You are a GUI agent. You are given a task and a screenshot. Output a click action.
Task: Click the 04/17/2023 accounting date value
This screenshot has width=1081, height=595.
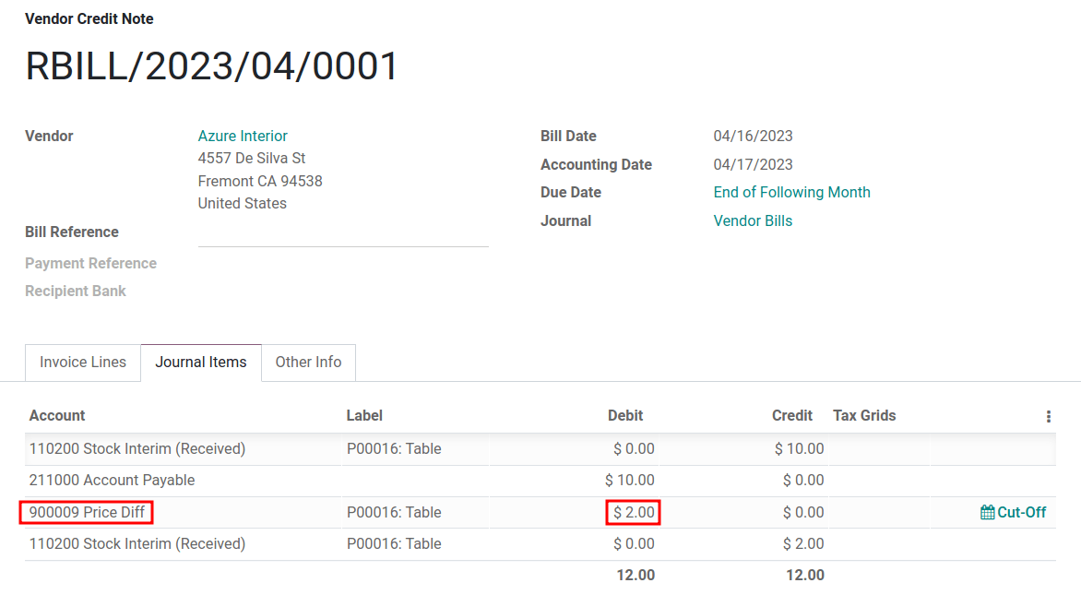coord(753,165)
